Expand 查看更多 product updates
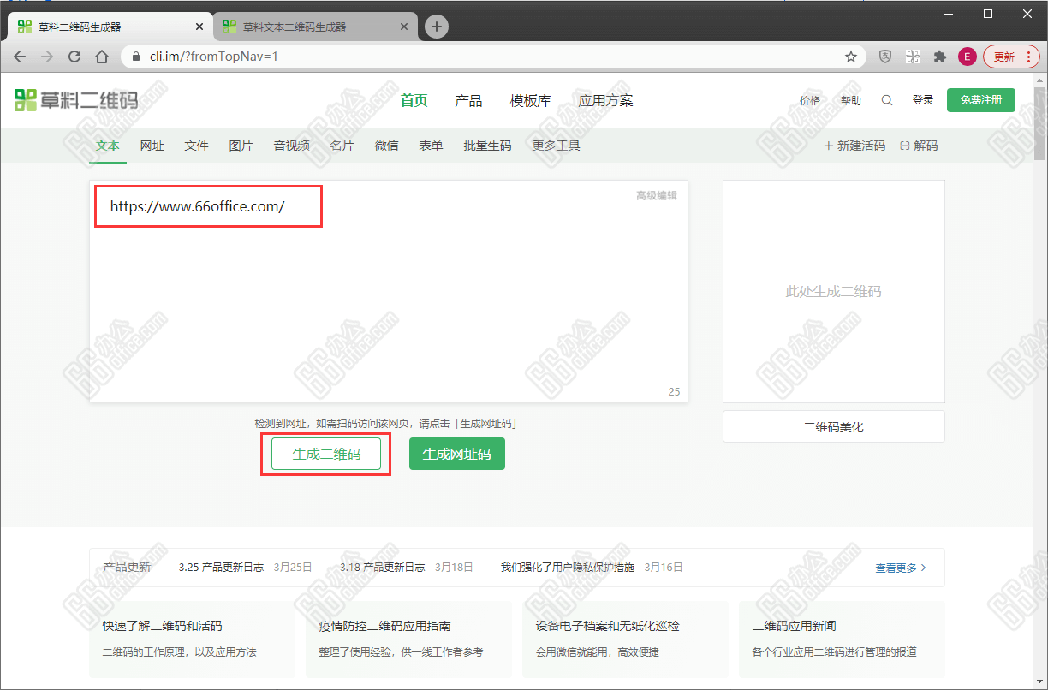 tap(900, 568)
